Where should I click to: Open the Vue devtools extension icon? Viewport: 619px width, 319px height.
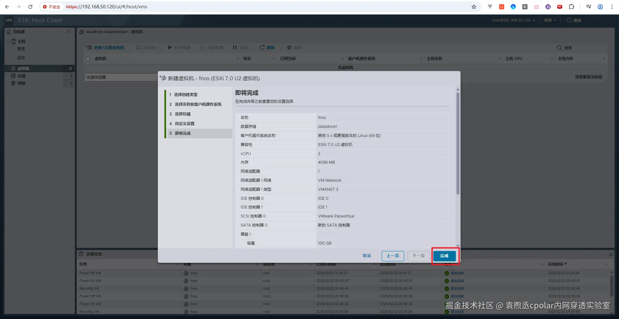490,7
